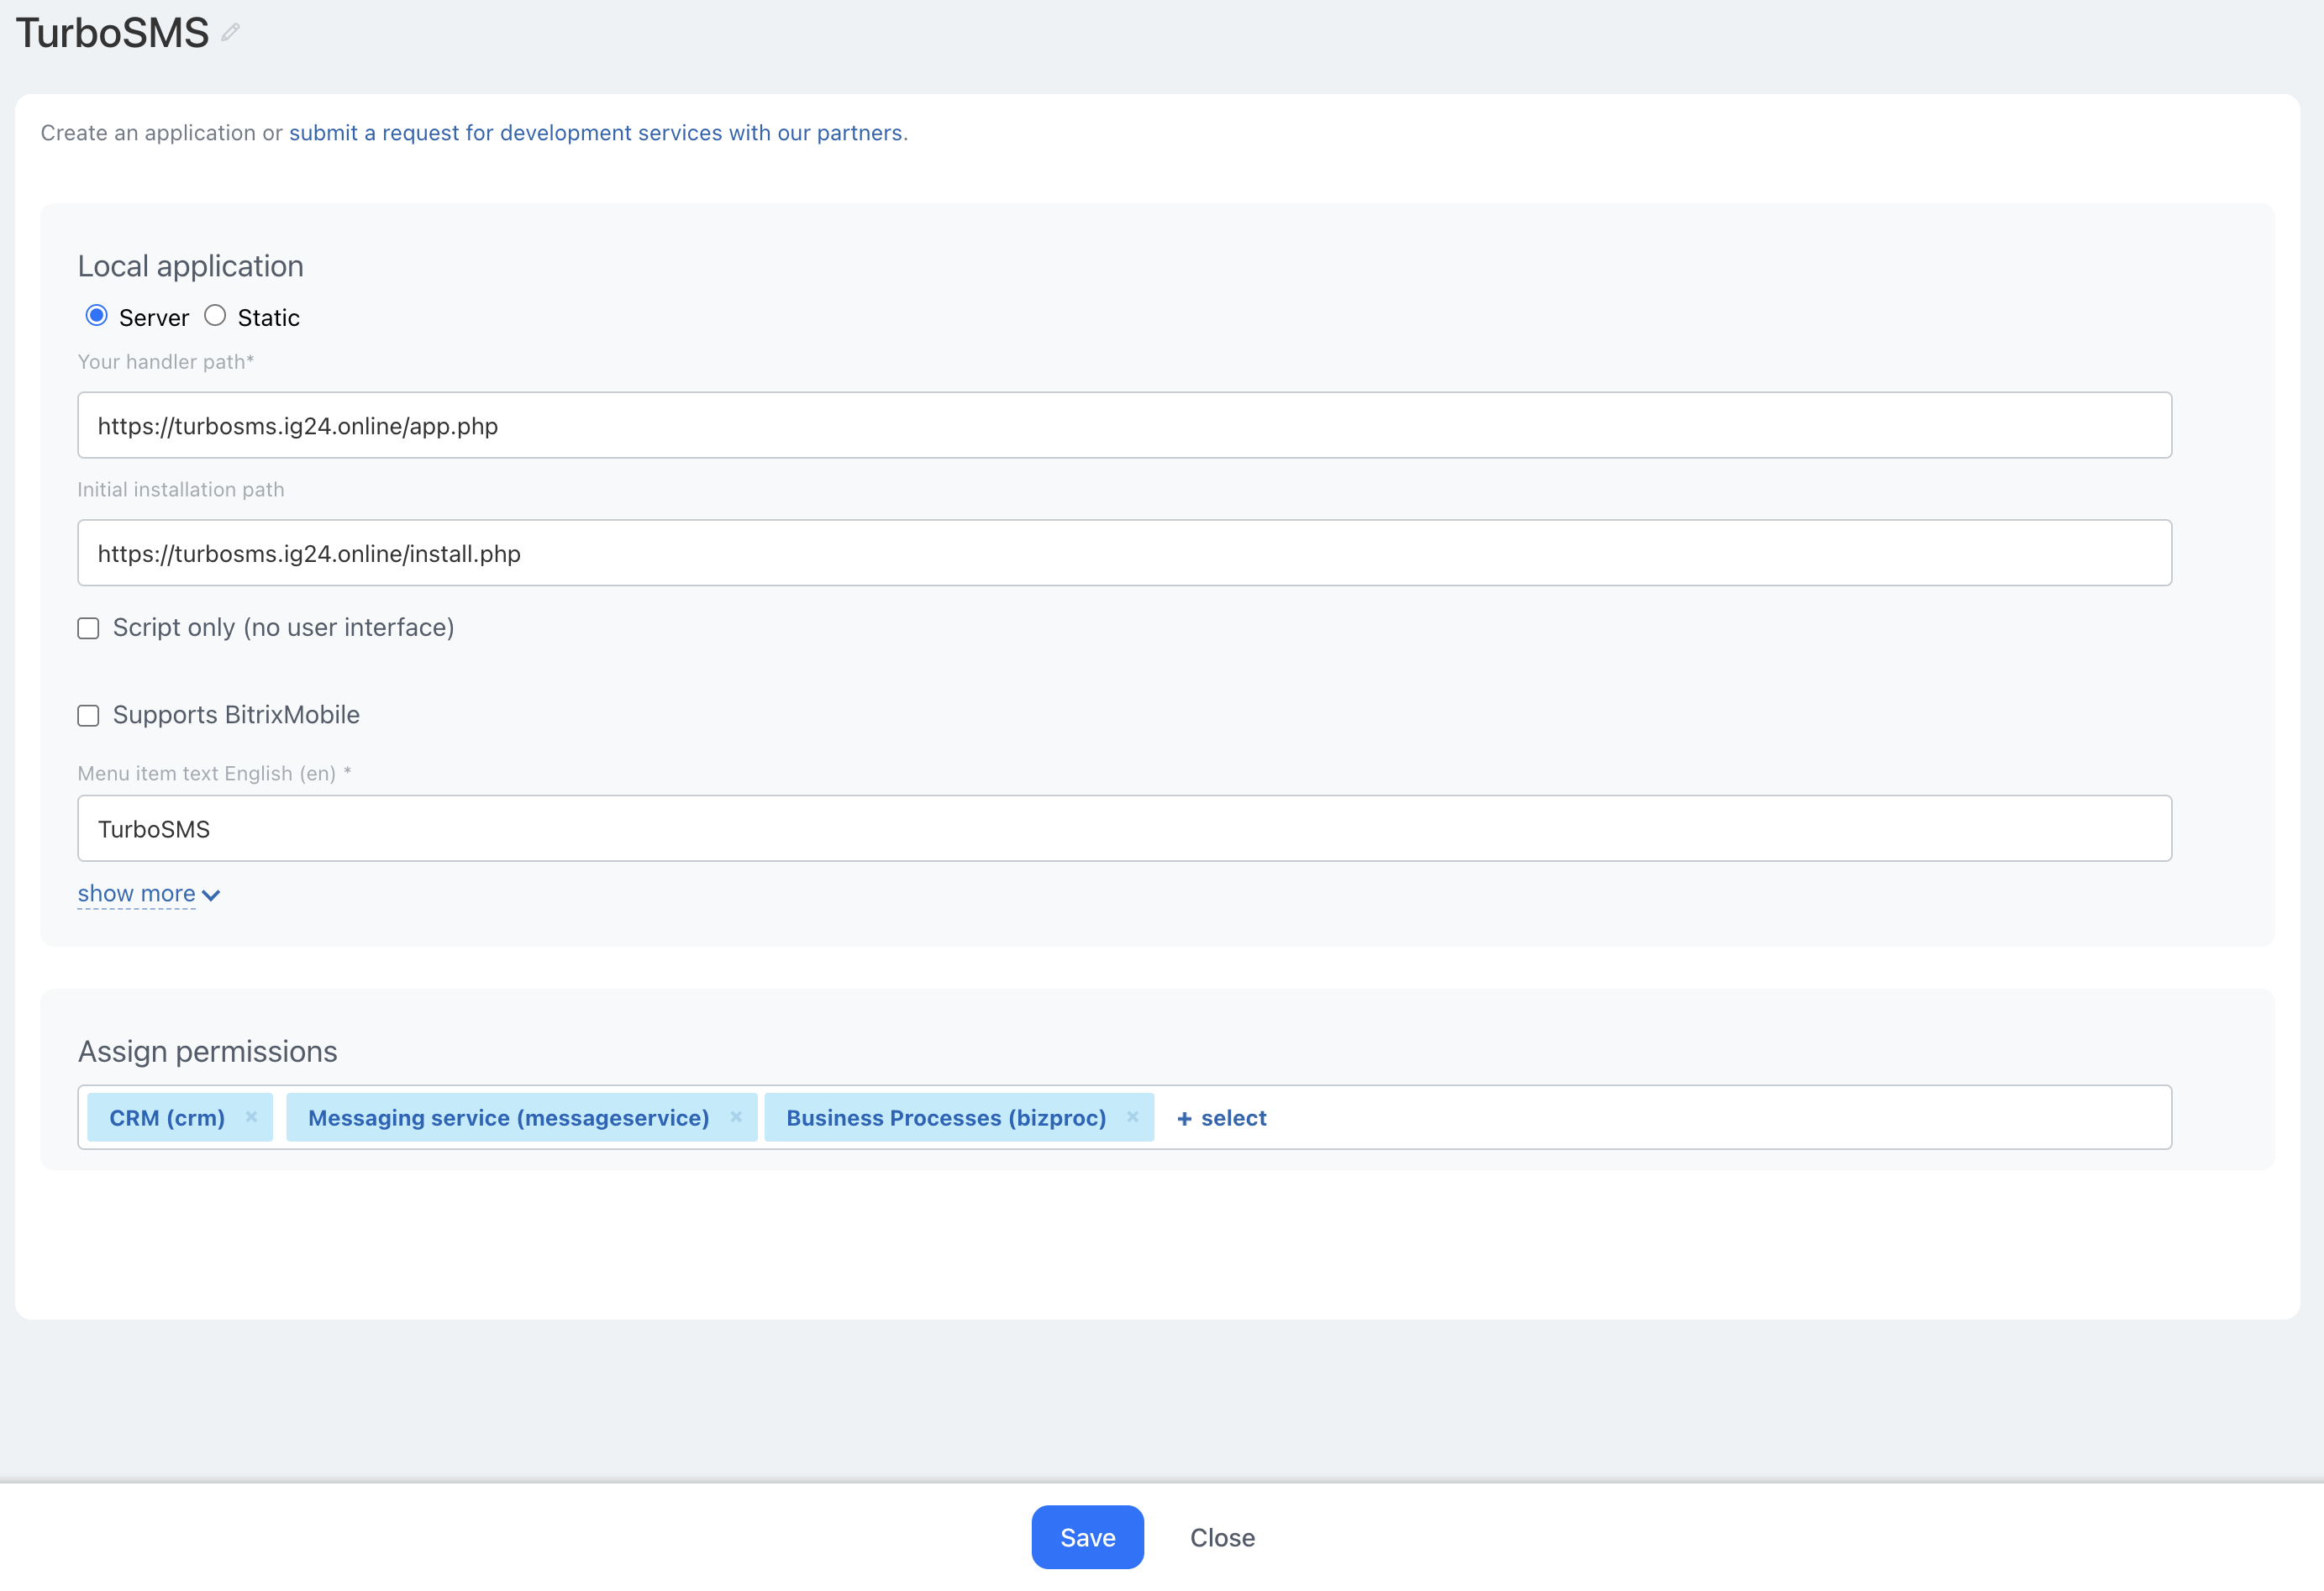Select the Server radio button
This screenshot has height=1591, width=2324.
coord(97,316)
